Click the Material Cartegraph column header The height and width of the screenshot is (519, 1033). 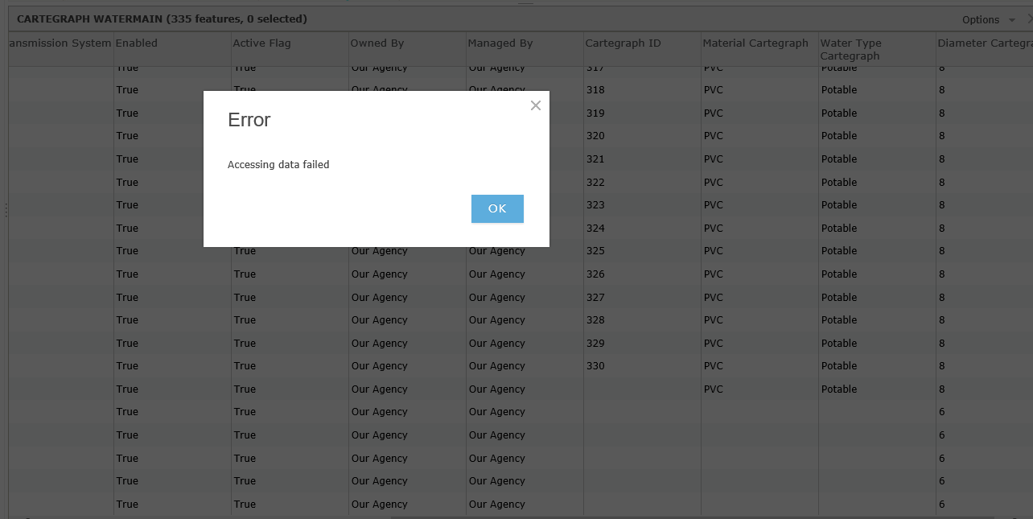[x=755, y=43]
